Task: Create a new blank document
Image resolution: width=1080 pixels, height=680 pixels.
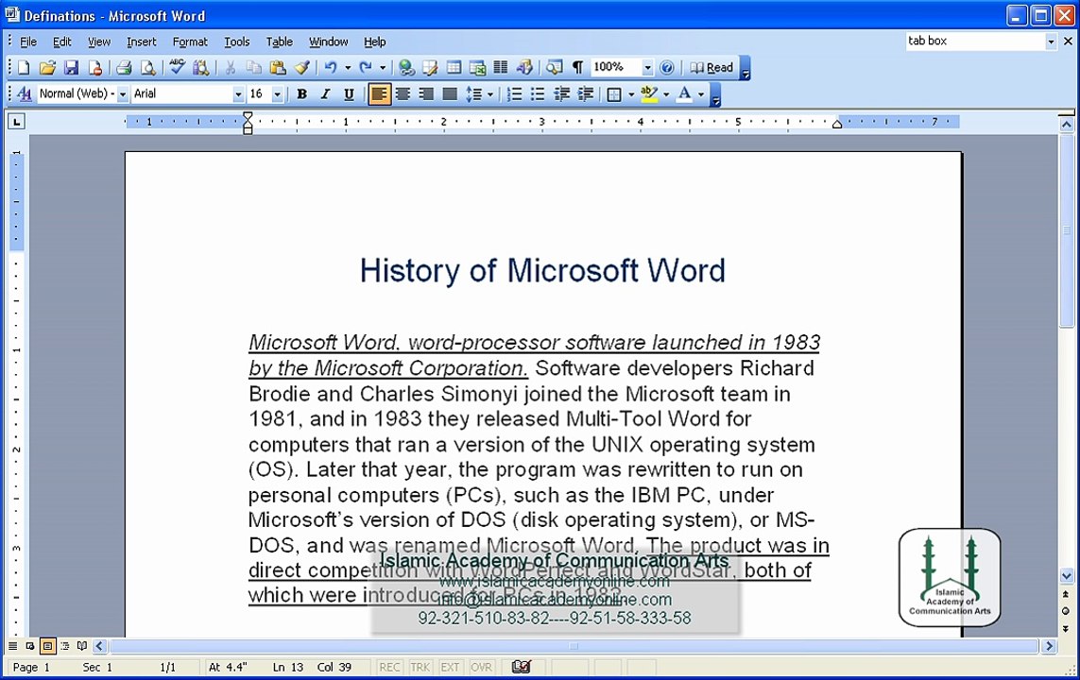Action: (x=25, y=67)
